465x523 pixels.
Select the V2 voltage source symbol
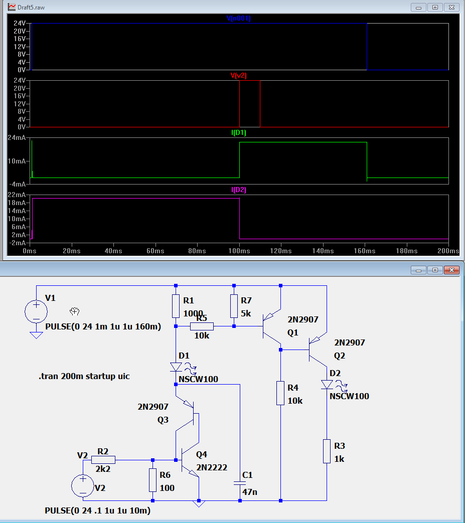(83, 485)
